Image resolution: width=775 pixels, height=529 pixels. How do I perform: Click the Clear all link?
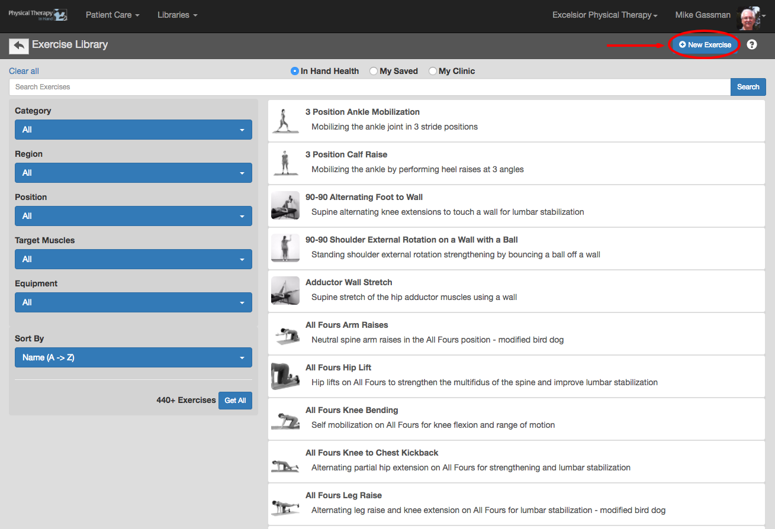(24, 71)
